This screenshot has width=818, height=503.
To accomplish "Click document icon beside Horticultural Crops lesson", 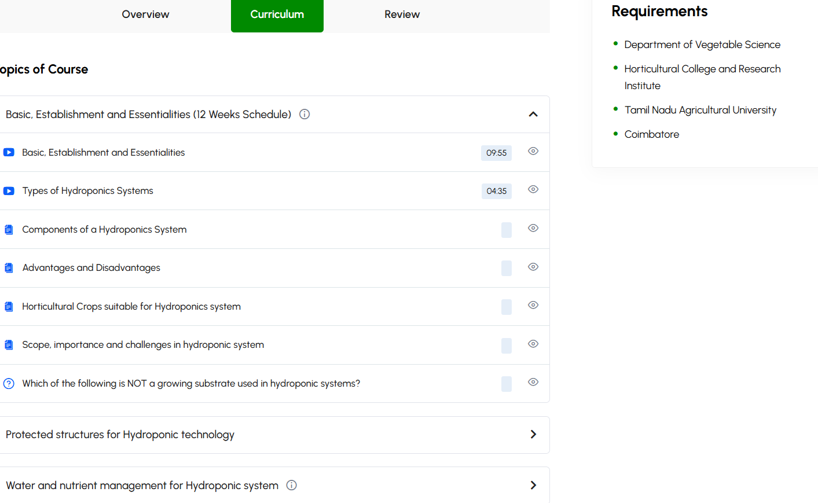I will (9, 307).
